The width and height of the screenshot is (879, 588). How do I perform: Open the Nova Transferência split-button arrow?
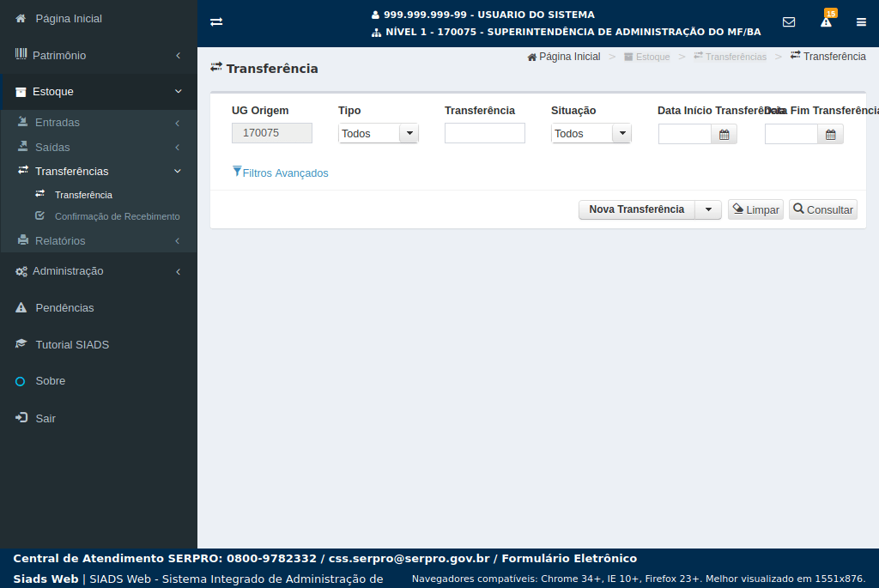[x=708, y=209]
